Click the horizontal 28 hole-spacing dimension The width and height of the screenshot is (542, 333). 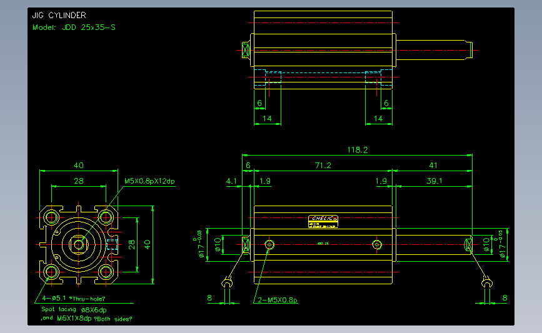[x=79, y=181]
